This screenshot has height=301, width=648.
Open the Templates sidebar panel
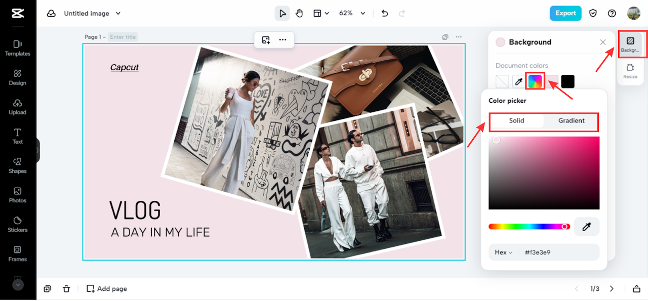click(x=18, y=48)
